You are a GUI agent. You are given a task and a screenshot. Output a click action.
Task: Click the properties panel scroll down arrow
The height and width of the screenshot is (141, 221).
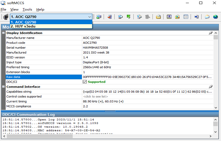click(216, 108)
